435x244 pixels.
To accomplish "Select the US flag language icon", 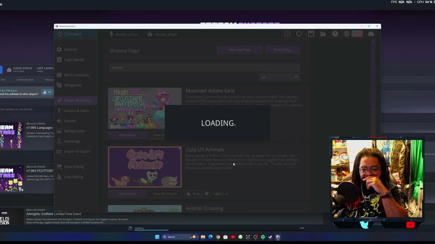I will 357,34.
